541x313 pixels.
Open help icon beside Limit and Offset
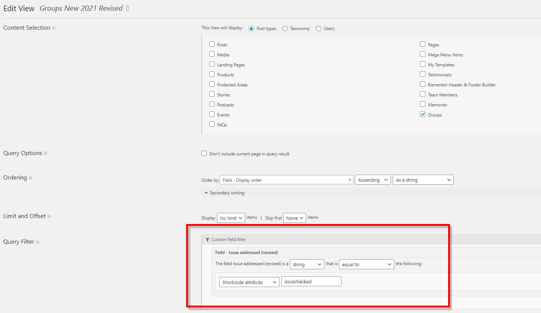pos(49,217)
